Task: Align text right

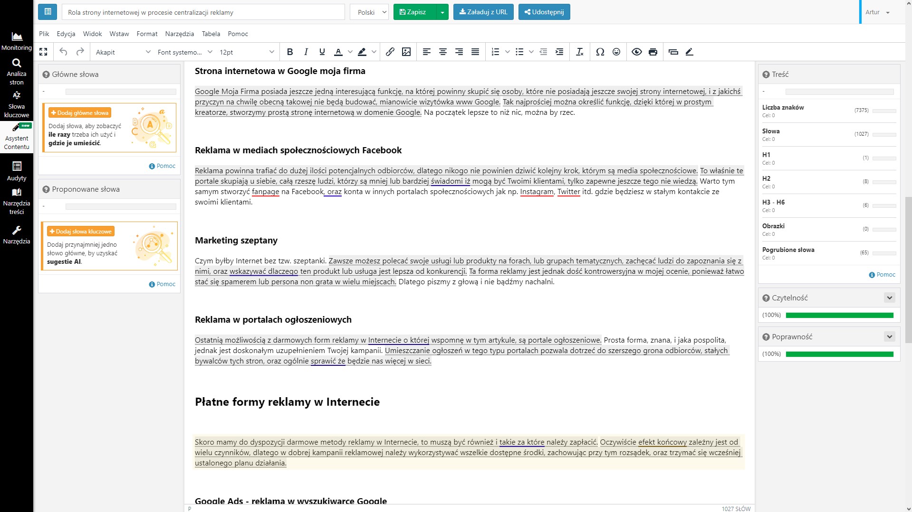Action: pos(459,52)
